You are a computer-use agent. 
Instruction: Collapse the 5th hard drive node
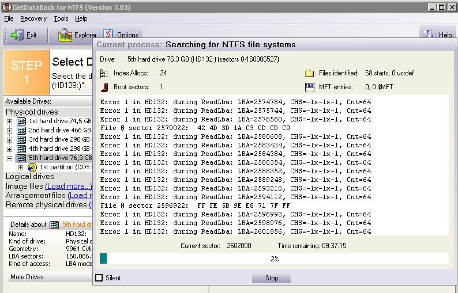[x=9, y=159]
